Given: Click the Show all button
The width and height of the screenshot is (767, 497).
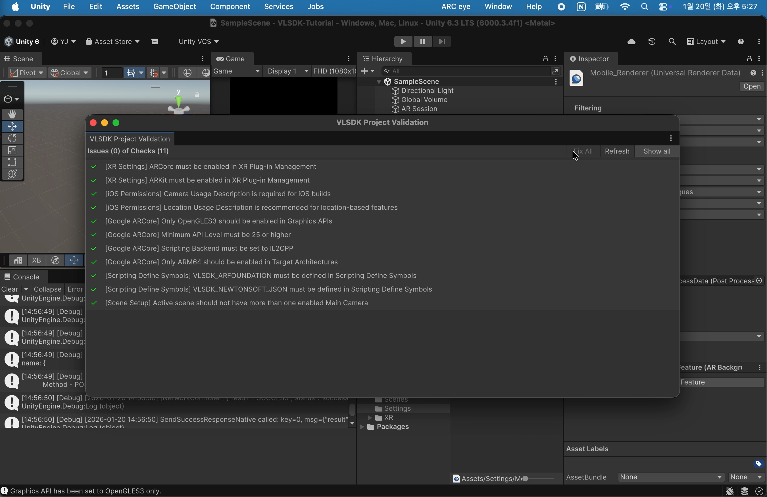Looking at the screenshot, I should pos(656,151).
